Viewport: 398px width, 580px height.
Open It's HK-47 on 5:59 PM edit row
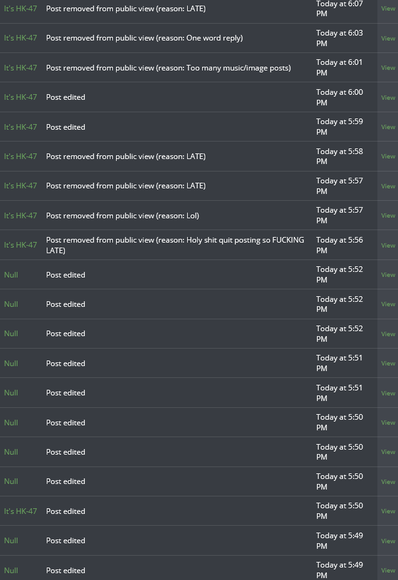[x=21, y=127]
